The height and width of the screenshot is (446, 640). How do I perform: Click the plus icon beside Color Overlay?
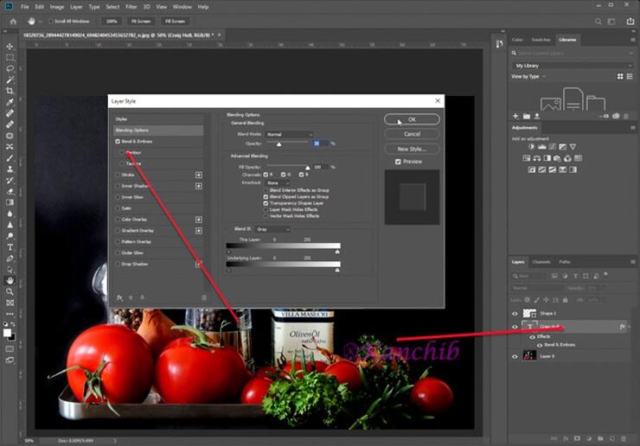point(198,220)
